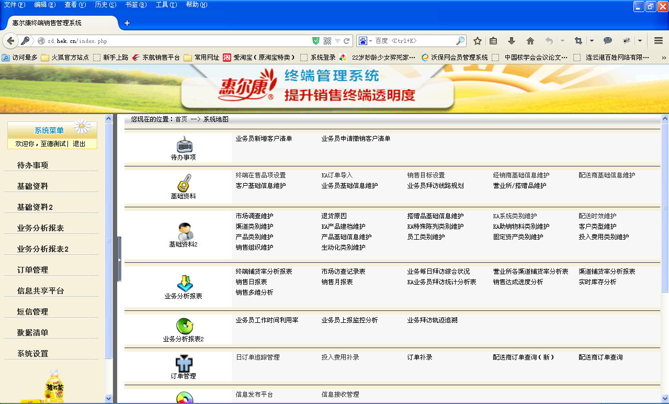Open the dropdown beside the crop icon
Screen dimensions: 669x404
pyautogui.click(x=592, y=41)
